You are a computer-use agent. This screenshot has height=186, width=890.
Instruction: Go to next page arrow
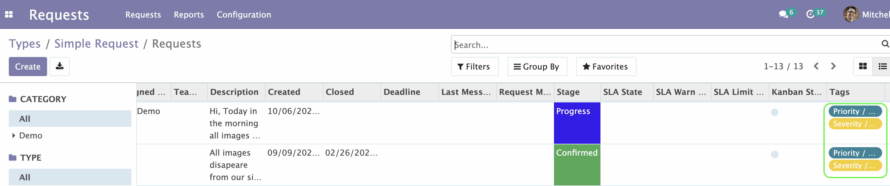(x=833, y=66)
